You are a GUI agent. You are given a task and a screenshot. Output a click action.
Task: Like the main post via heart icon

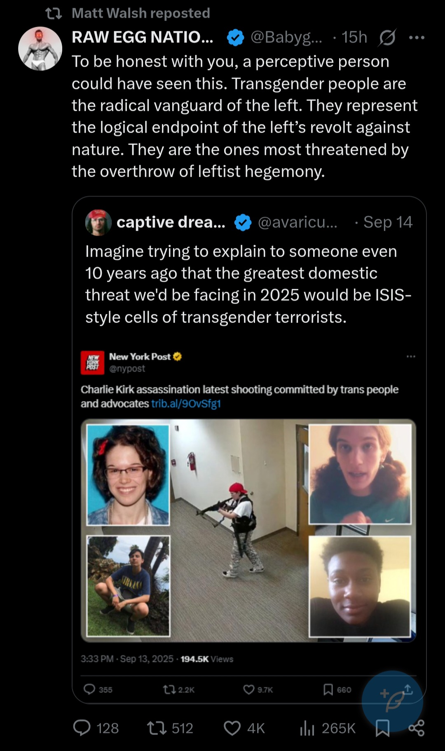click(x=232, y=728)
